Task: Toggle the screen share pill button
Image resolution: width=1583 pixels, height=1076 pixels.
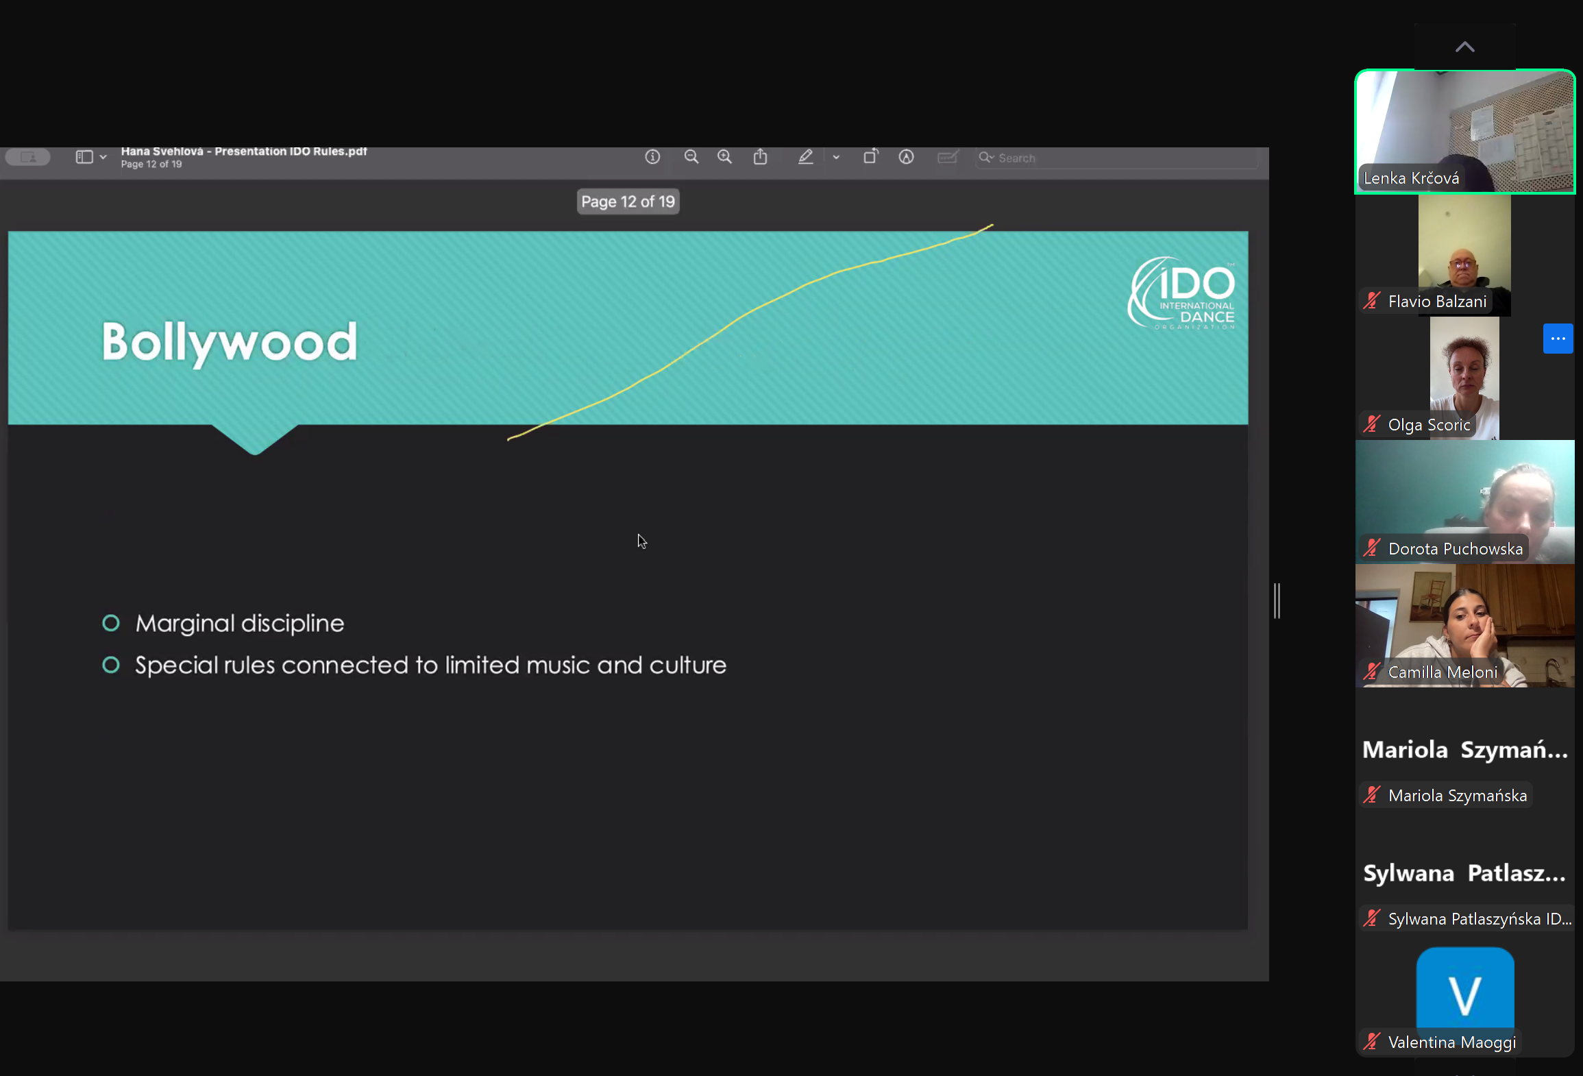Action: (x=28, y=157)
